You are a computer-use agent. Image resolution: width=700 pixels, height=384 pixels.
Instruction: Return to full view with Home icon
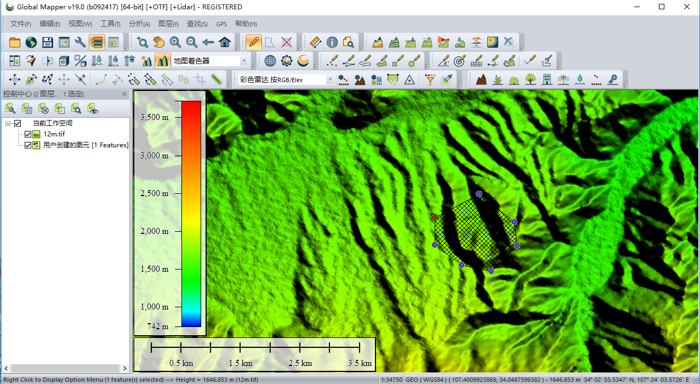pos(224,42)
